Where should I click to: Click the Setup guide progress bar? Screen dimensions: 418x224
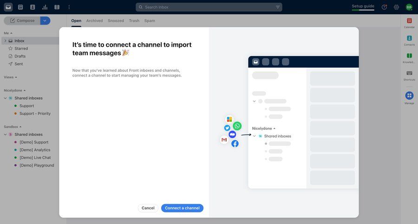click(363, 10)
